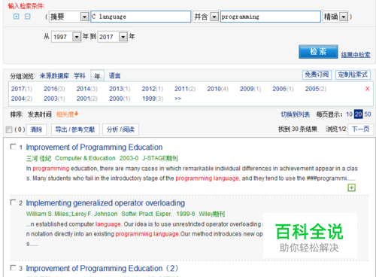Click the 定制检索式 button
376x277 pixels.
(353, 75)
